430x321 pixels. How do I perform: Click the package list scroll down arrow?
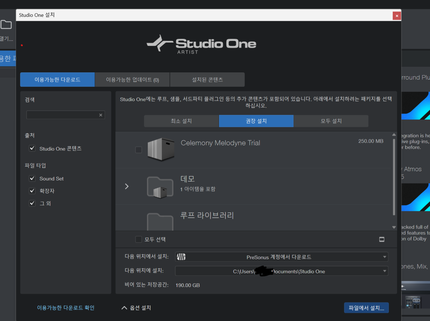[394, 227]
